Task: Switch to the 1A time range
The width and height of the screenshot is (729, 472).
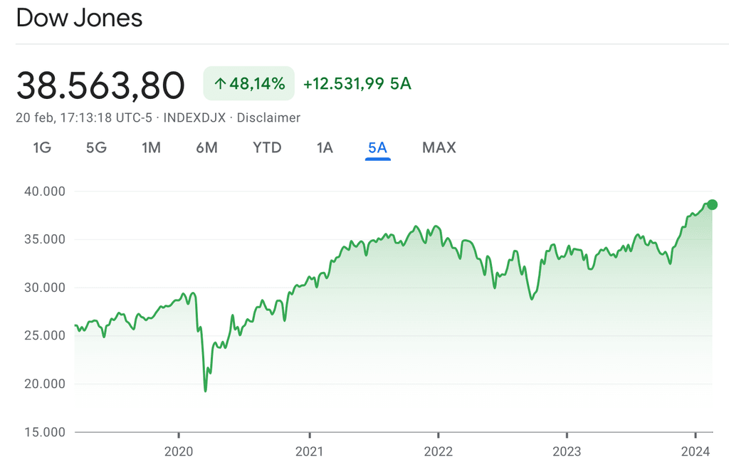Action: tap(324, 147)
